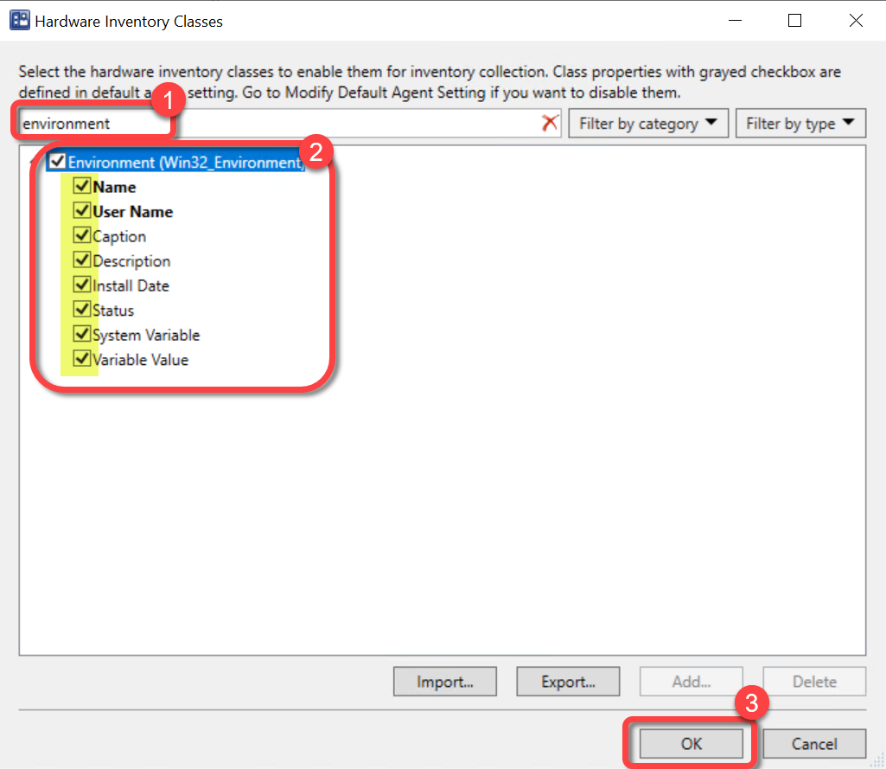
Task: Click the Import... button
Action: 444,682
